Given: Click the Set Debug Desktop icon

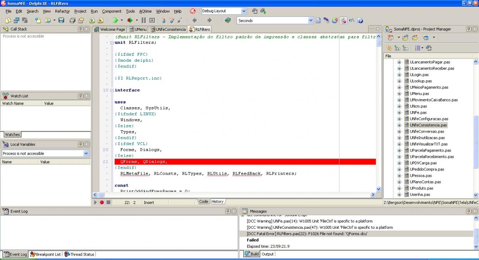Looking at the screenshot, I should [x=263, y=11].
